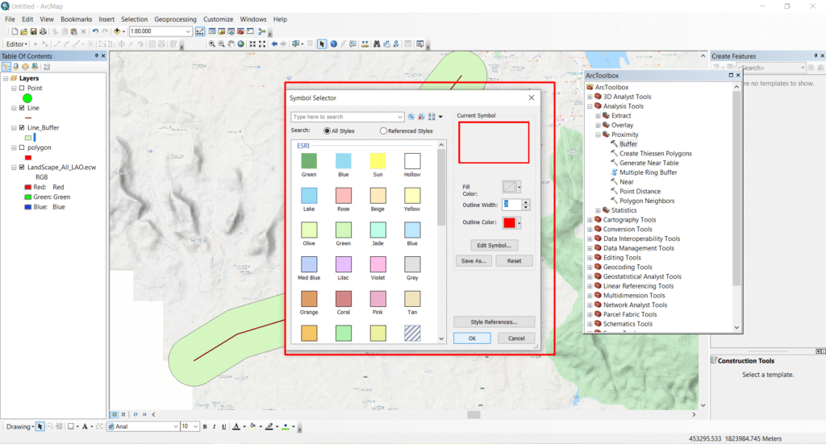Turn on the polygon layer checkbox
826x444 pixels.
pyautogui.click(x=22, y=147)
